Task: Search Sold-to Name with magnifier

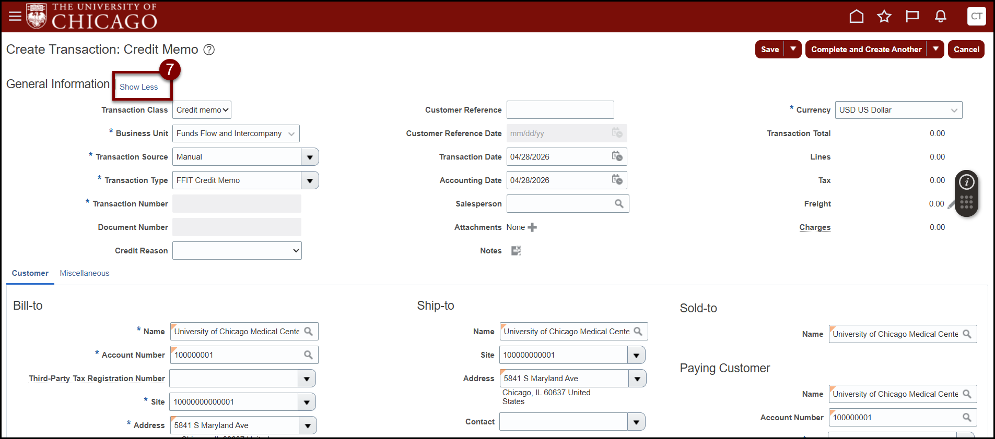Action: tap(967, 334)
